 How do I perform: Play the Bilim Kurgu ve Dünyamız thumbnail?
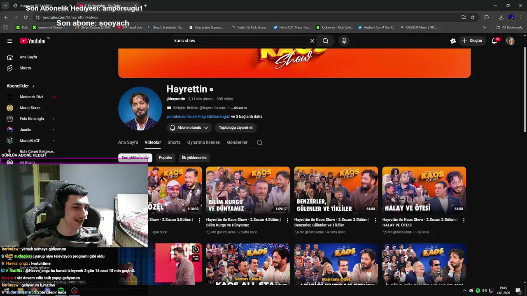tap(248, 190)
